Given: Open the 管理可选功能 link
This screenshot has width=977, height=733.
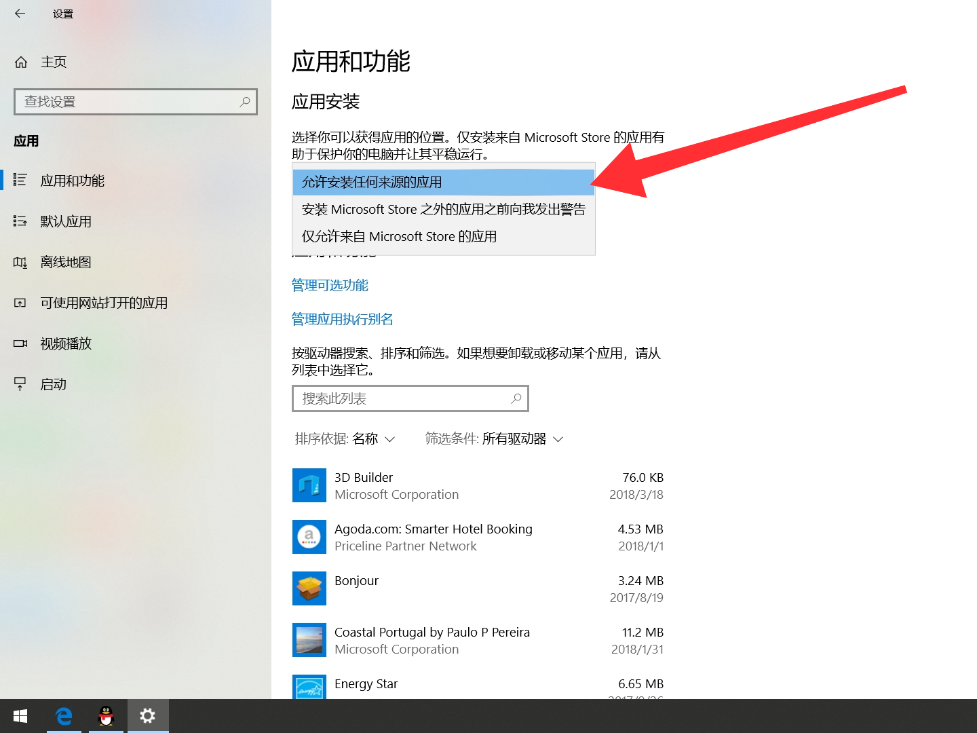Looking at the screenshot, I should tap(330, 285).
